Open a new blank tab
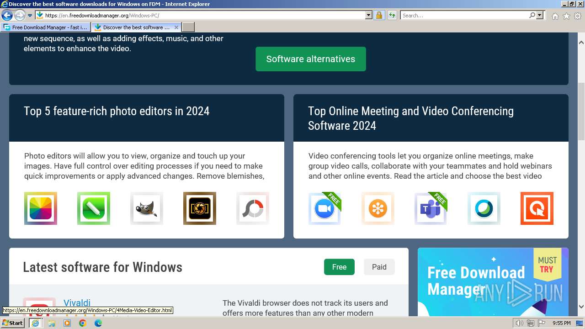Screen dimensions: 585x329 click(x=188, y=27)
